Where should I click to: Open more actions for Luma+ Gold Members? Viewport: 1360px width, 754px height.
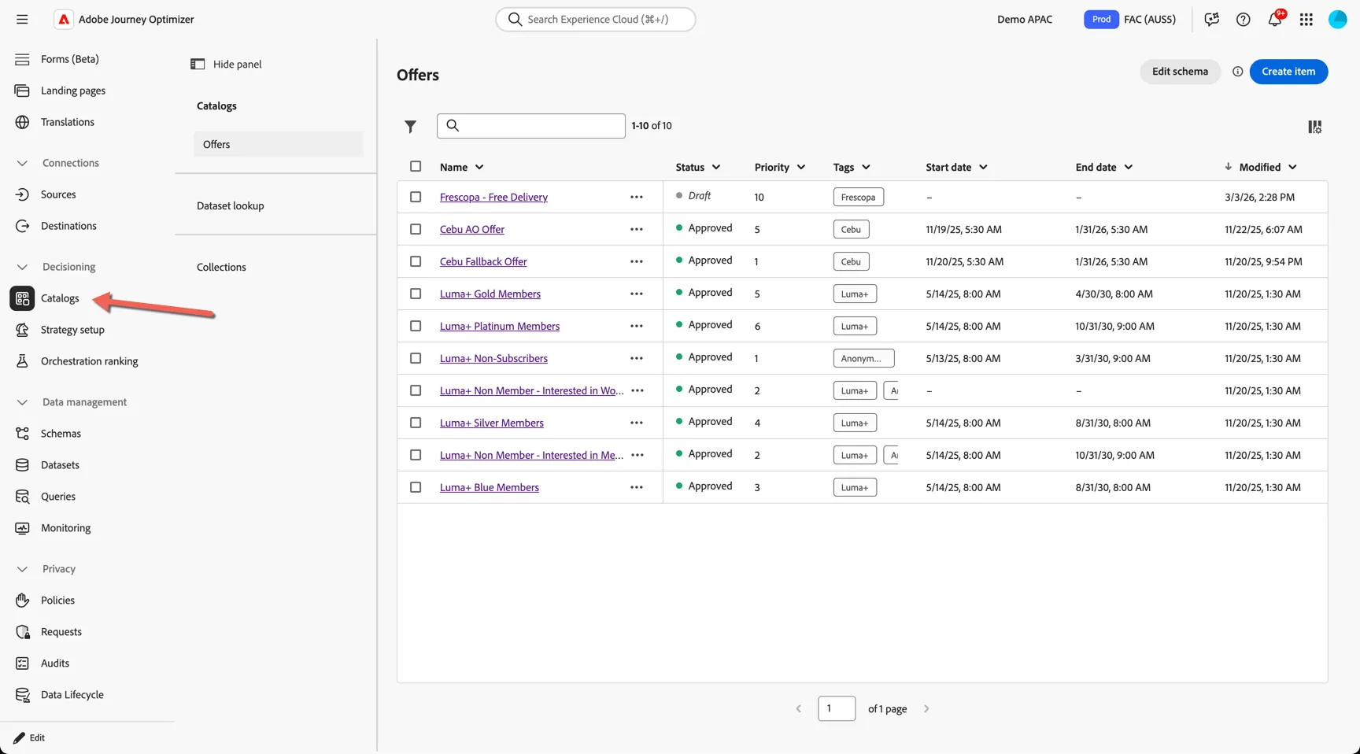pos(637,294)
